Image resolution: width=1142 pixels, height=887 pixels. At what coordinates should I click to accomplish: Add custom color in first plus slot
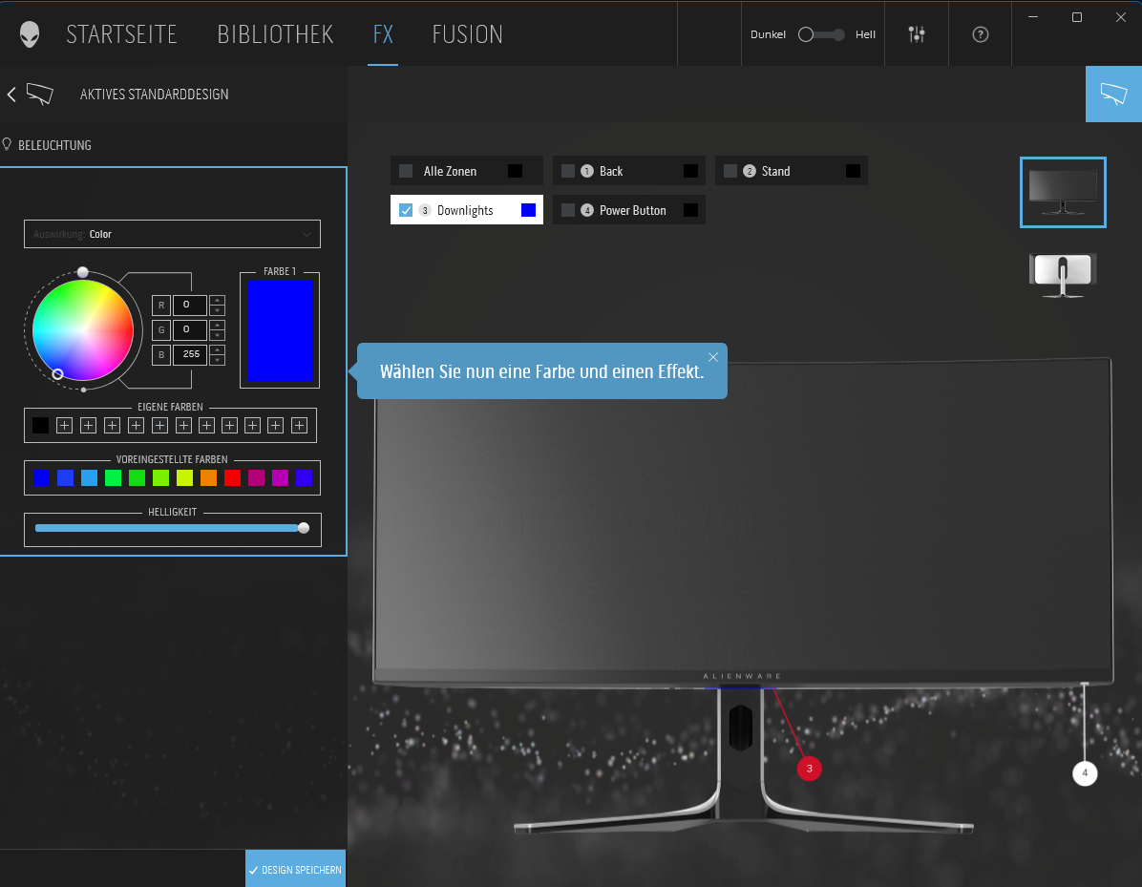tap(64, 425)
